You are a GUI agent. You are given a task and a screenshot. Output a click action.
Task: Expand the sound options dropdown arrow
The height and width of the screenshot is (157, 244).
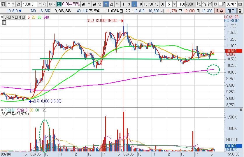tap(54, 4)
